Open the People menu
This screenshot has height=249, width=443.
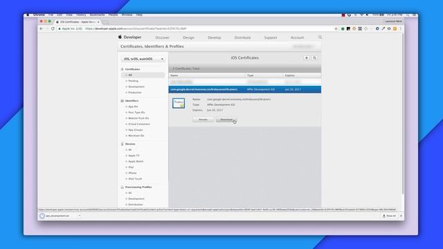tap(113, 15)
